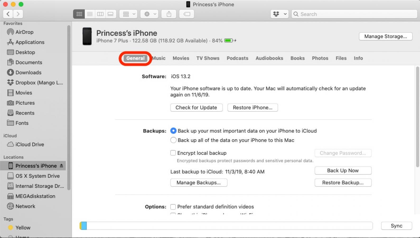Open the gear Action menu
Screen dimensions: 420x238
pos(150,14)
